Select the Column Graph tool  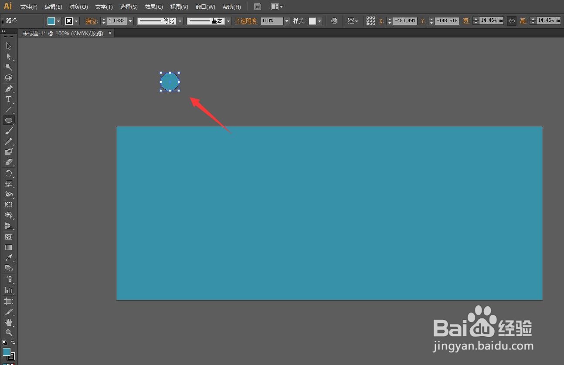coord(9,290)
